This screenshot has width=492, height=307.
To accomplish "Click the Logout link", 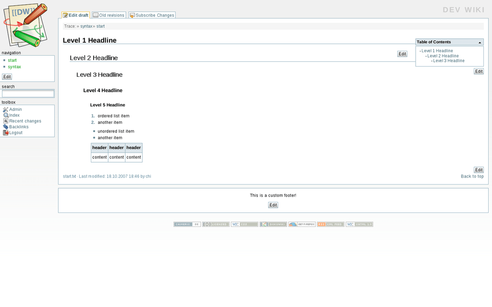I will tap(16, 133).
